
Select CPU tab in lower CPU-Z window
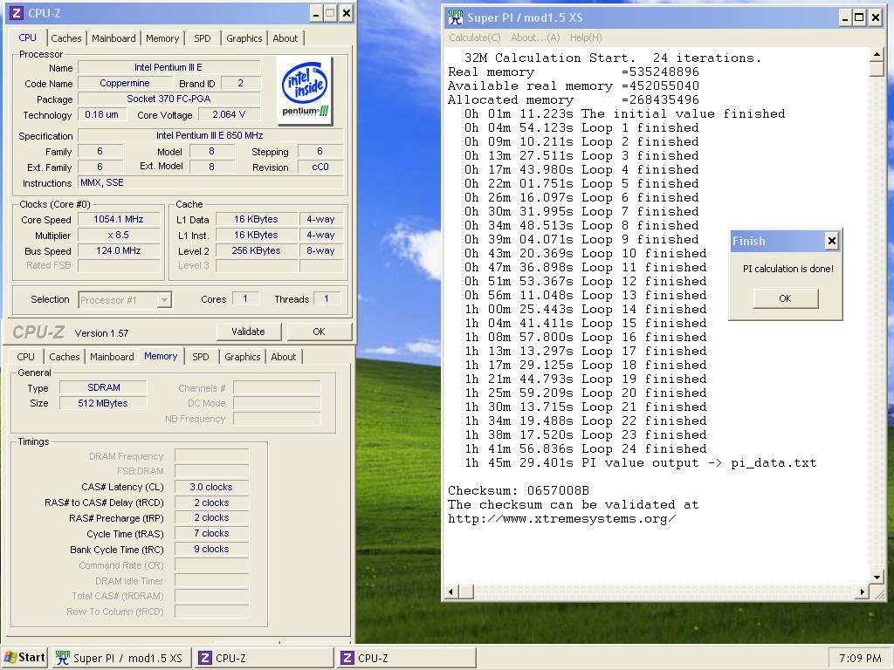point(25,357)
